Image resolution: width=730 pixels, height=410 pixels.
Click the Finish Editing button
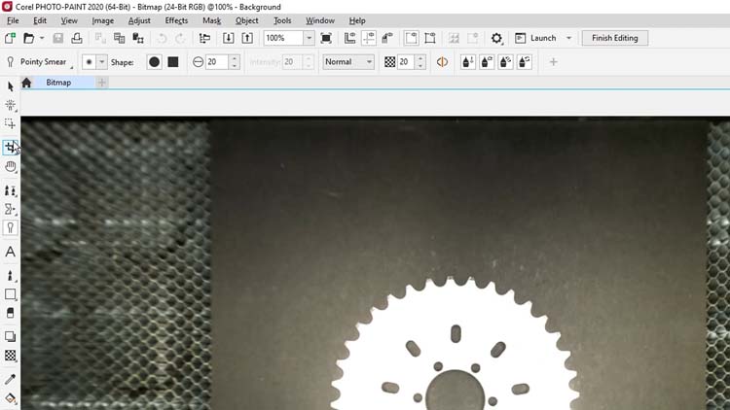point(614,38)
